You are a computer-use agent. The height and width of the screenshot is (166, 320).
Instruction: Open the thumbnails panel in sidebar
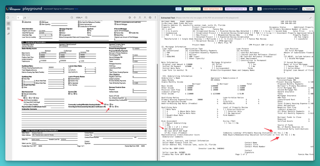[x=8, y=23]
